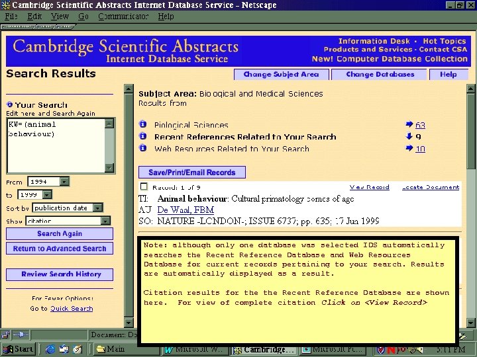Click the info icon next to Your Search
Image resolution: width=477 pixels, height=357 pixels.
pos(10,104)
